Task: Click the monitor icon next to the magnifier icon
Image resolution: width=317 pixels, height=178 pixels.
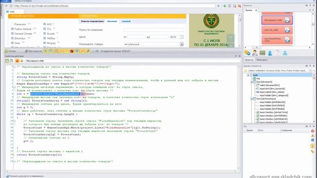Action: [77, 51]
